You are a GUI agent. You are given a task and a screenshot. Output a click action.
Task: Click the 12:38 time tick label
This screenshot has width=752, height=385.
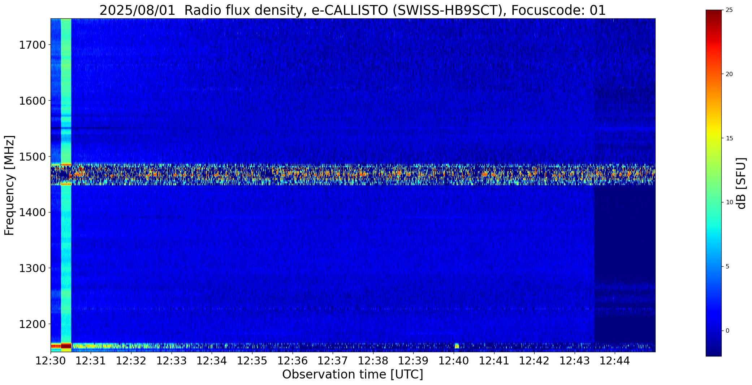point(373,360)
